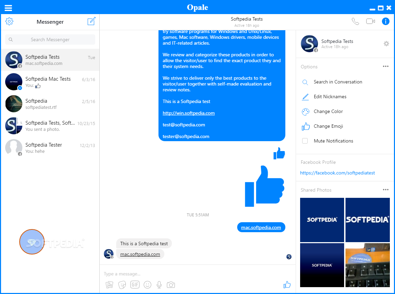Start a voice call

pyautogui.click(x=355, y=21)
